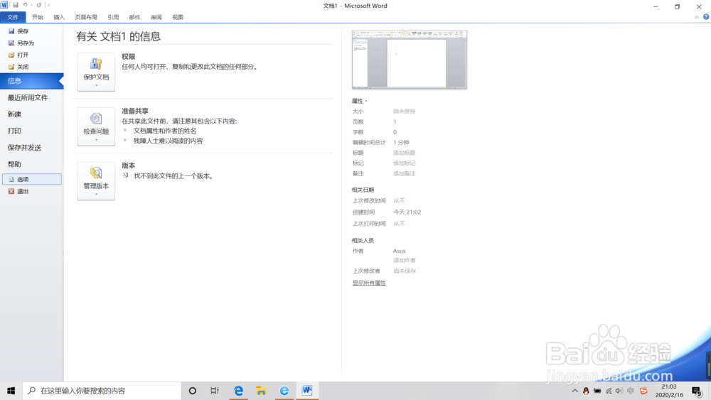Open the quick access toolbar customize arrow

point(48,5)
